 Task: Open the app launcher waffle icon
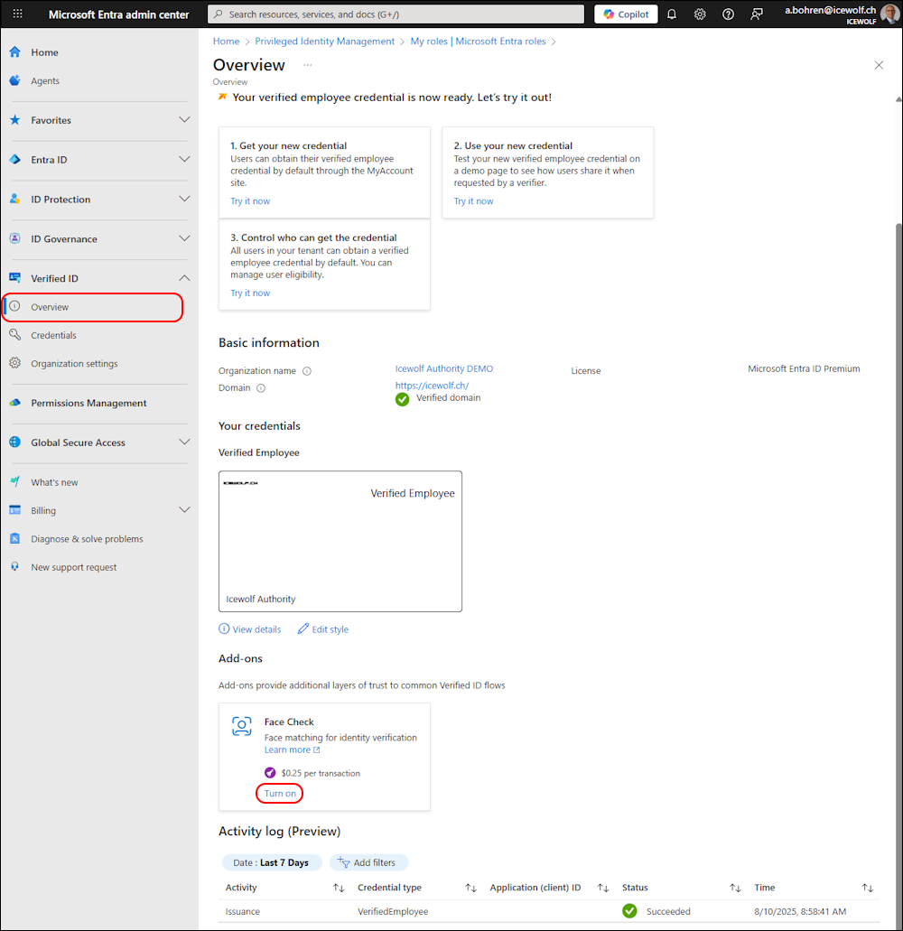(x=18, y=14)
